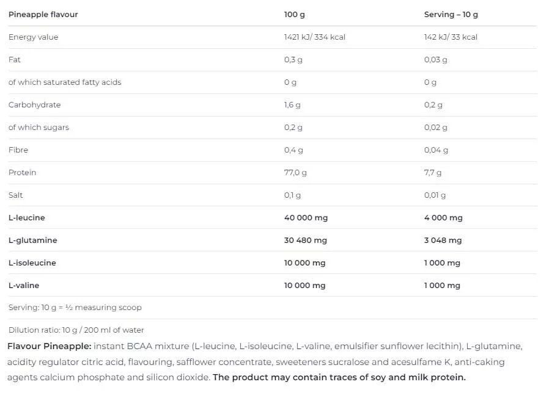The image size is (549, 401).
Task: Click the 'Pineapple flavour' table header
Action: 43,15
